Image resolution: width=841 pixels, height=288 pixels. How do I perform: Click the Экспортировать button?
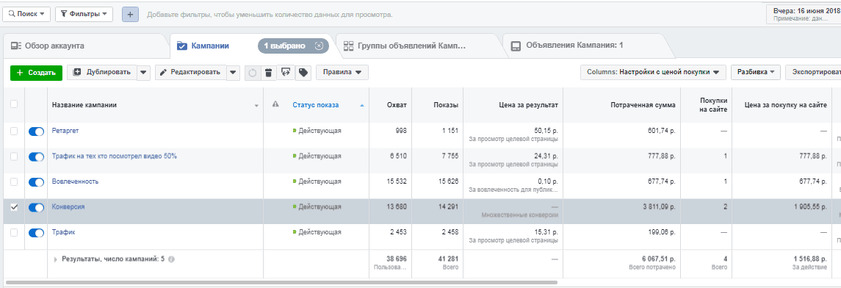[813, 72]
